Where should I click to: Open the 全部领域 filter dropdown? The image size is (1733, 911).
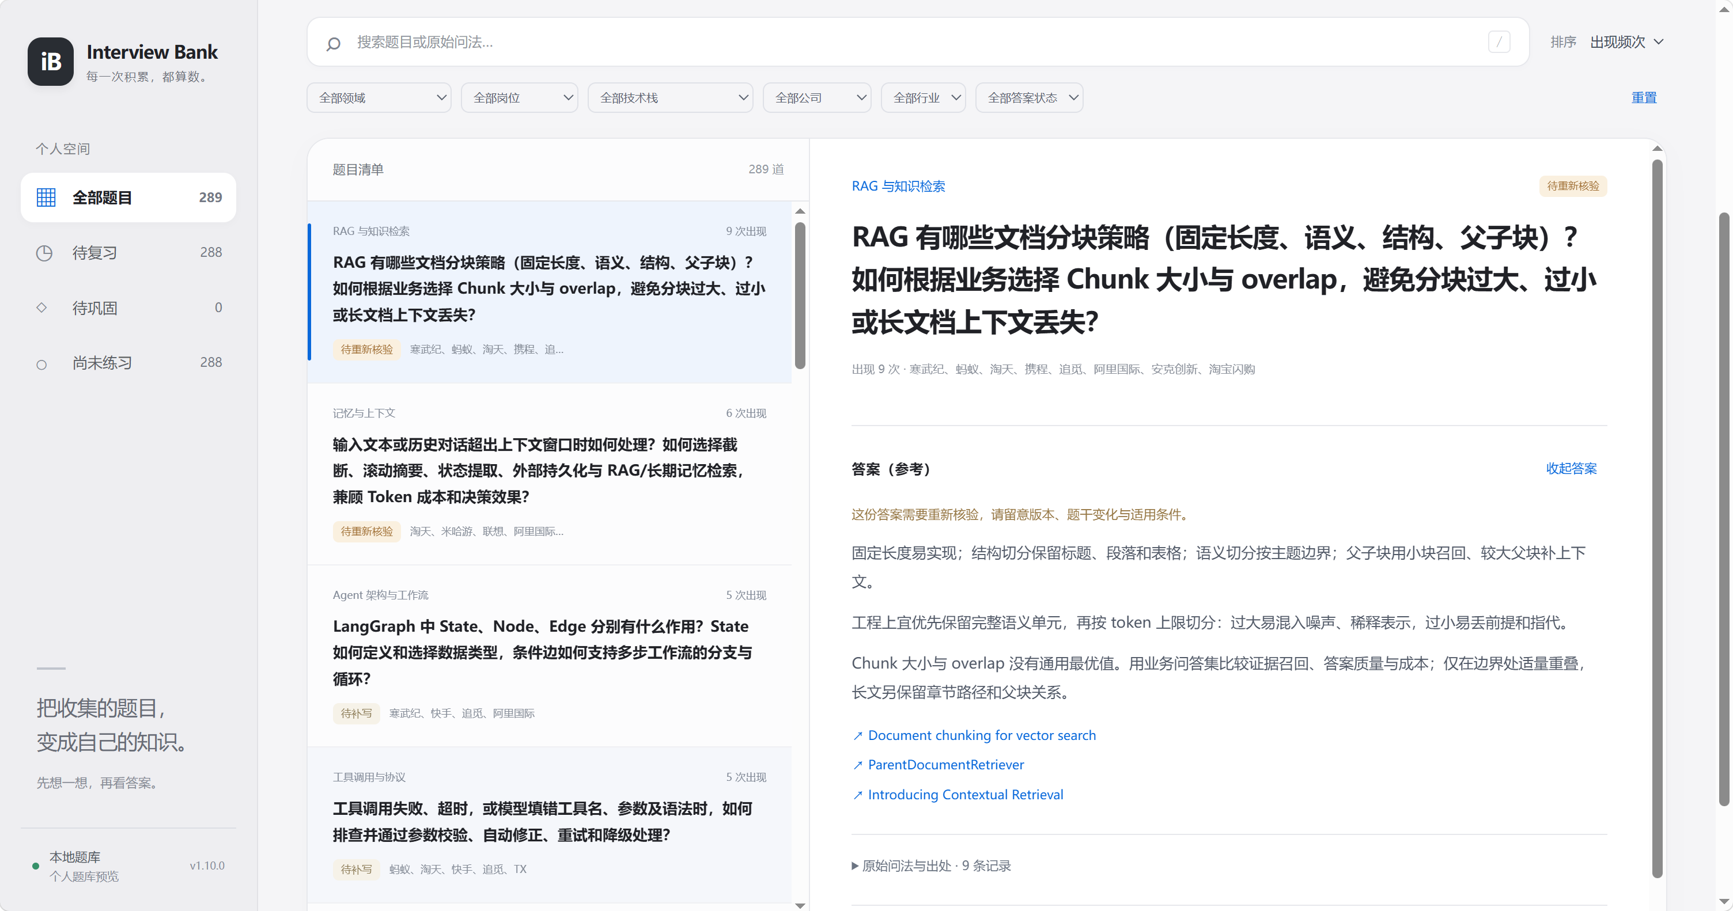tap(379, 97)
